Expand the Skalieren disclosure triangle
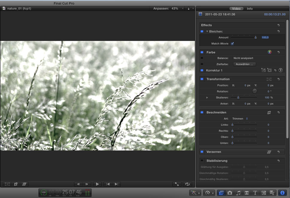 coord(207,98)
